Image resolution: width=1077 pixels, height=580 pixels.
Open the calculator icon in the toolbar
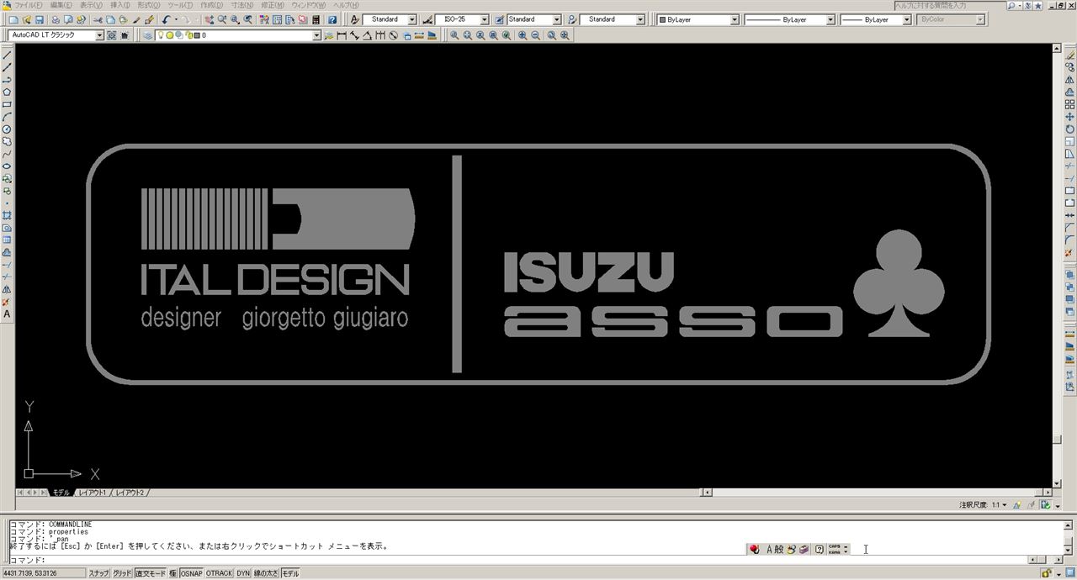coord(316,19)
